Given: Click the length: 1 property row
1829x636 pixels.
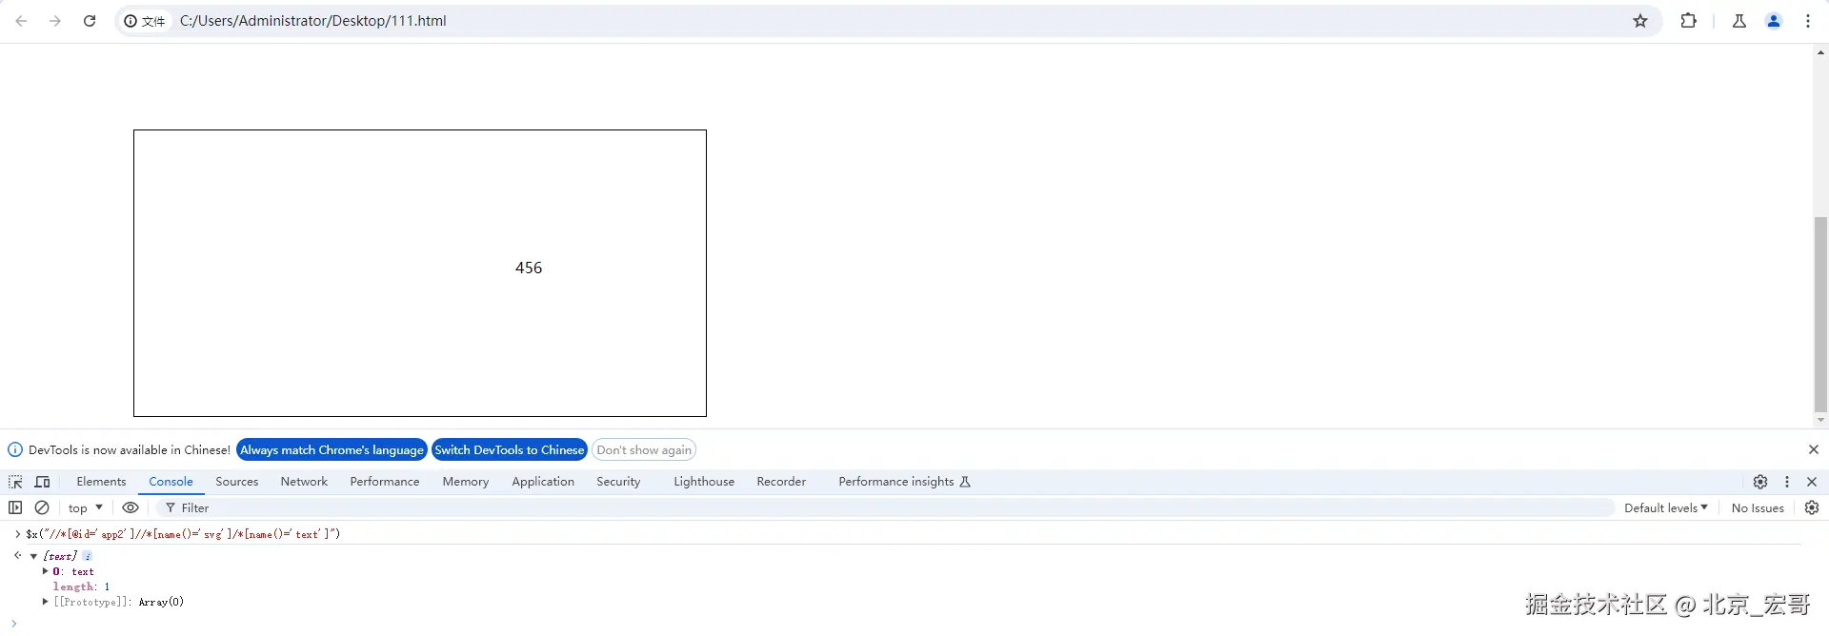Looking at the screenshot, I should tap(81, 586).
